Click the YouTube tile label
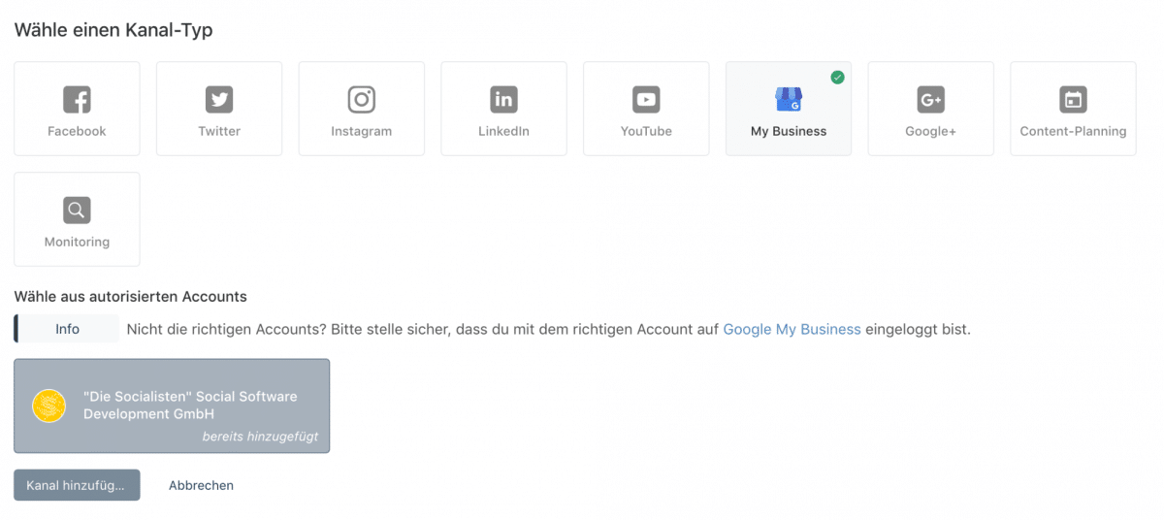1164x520 pixels. tap(646, 131)
